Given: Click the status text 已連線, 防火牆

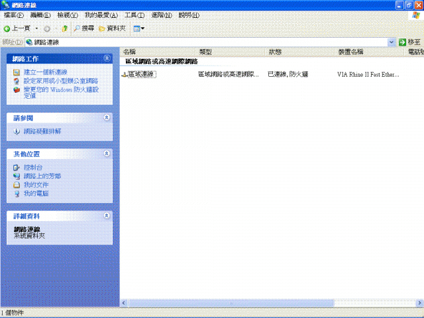Looking at the screenshot, I should [x=288, y=74].
